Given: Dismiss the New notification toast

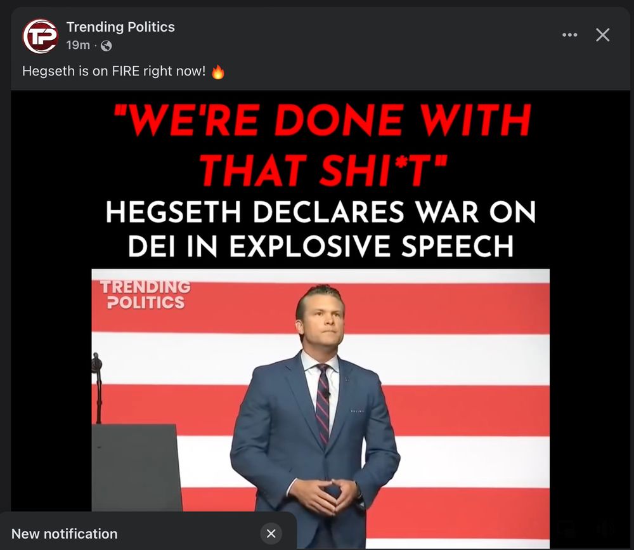Looking at the screenshot, I should click(x=271, y=534).
